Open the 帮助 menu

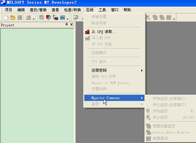(127, 10)
